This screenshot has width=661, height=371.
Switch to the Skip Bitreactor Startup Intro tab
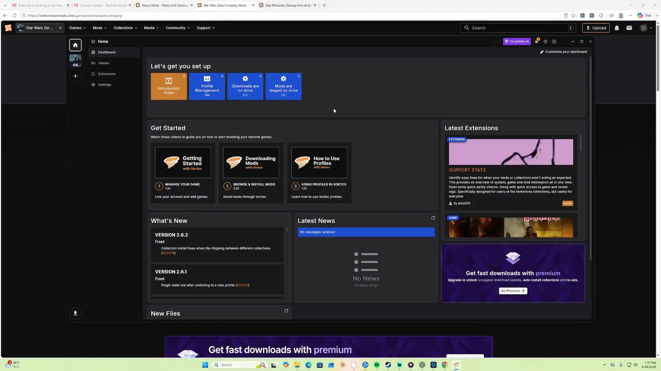coord(288,5)
